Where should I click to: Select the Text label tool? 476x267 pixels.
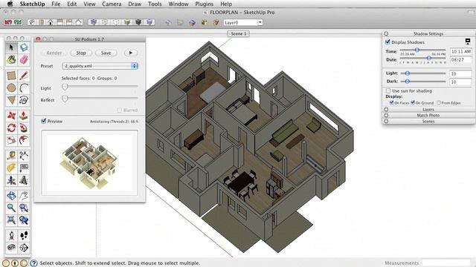(24, 168)
